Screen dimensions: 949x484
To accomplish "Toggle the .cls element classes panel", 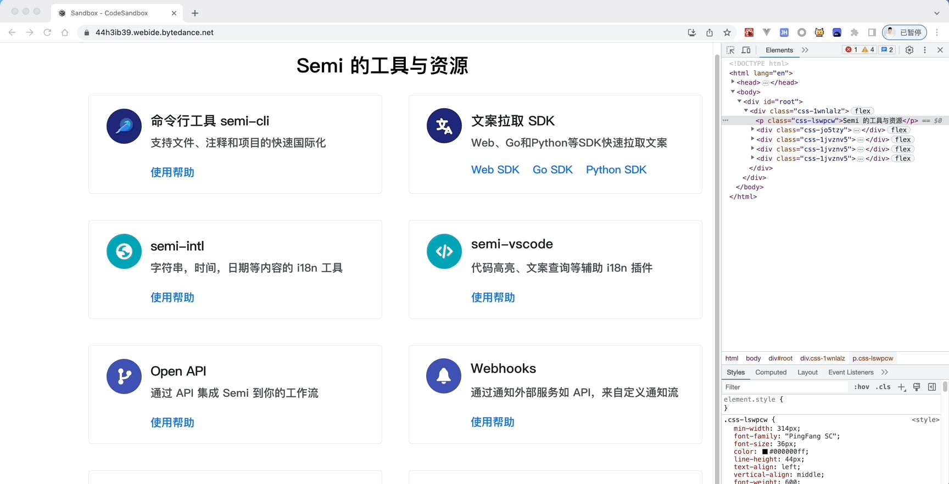I will (883, 387).
